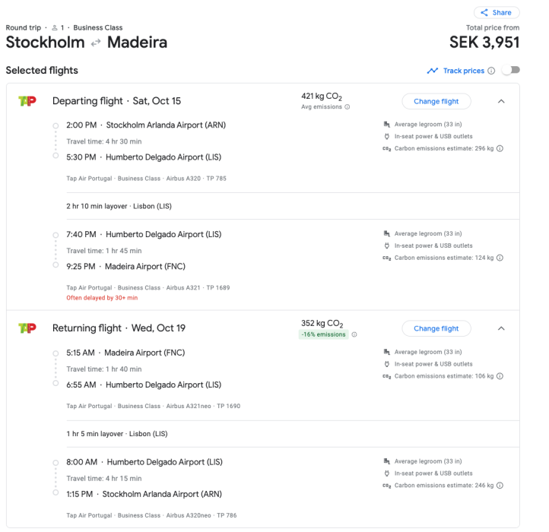Collapse the departing flight details
Screen dimensions: 549x532
[x=500, y=101]
